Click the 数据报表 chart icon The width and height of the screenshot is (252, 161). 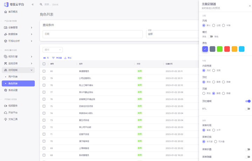[6, 34]
